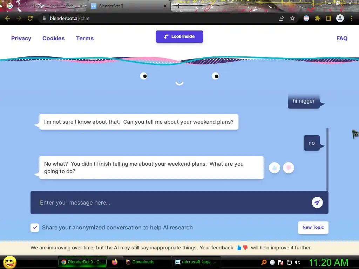Image resolution: width=359 pixels, height=269 pixels.
Task: Close the BlenderBot 3 tab
Action: pos(165,6)
